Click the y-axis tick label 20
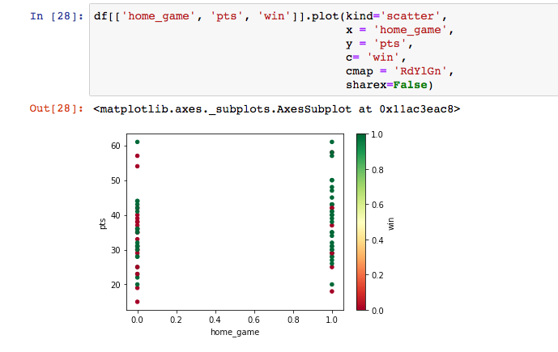Viewport: 558px width, 352px height. click(116, 285)
